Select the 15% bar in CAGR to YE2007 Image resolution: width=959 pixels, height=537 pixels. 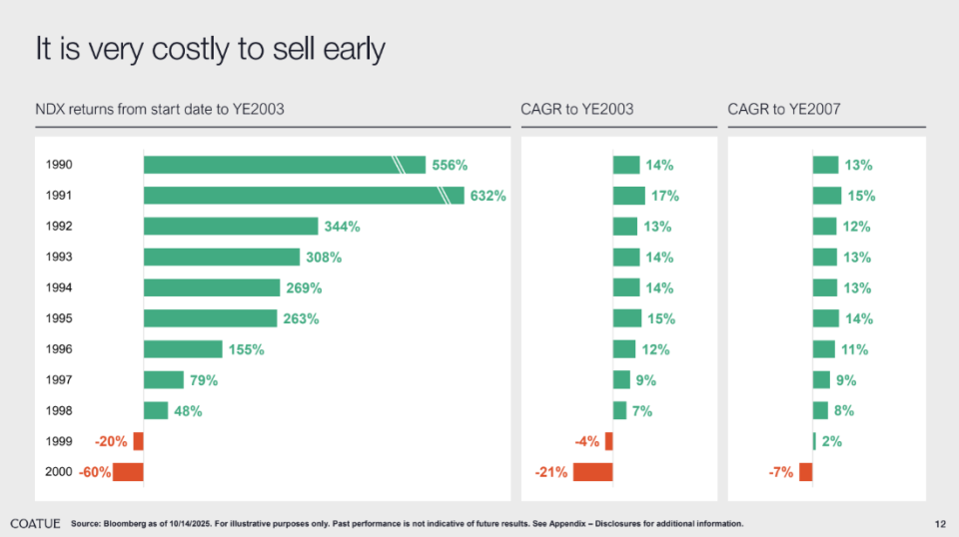pyautogui.click(x=827, y=196)
